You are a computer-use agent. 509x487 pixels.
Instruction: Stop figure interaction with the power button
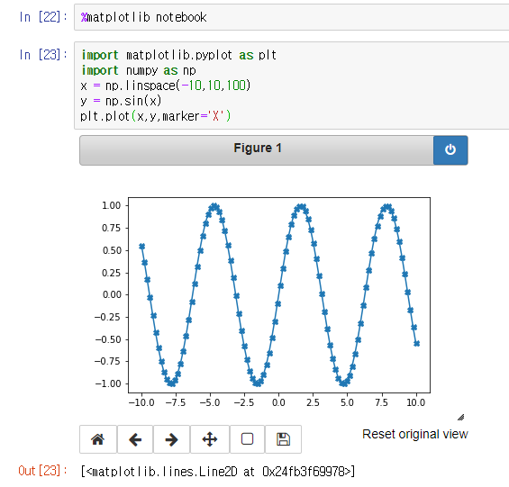point(450,150)
